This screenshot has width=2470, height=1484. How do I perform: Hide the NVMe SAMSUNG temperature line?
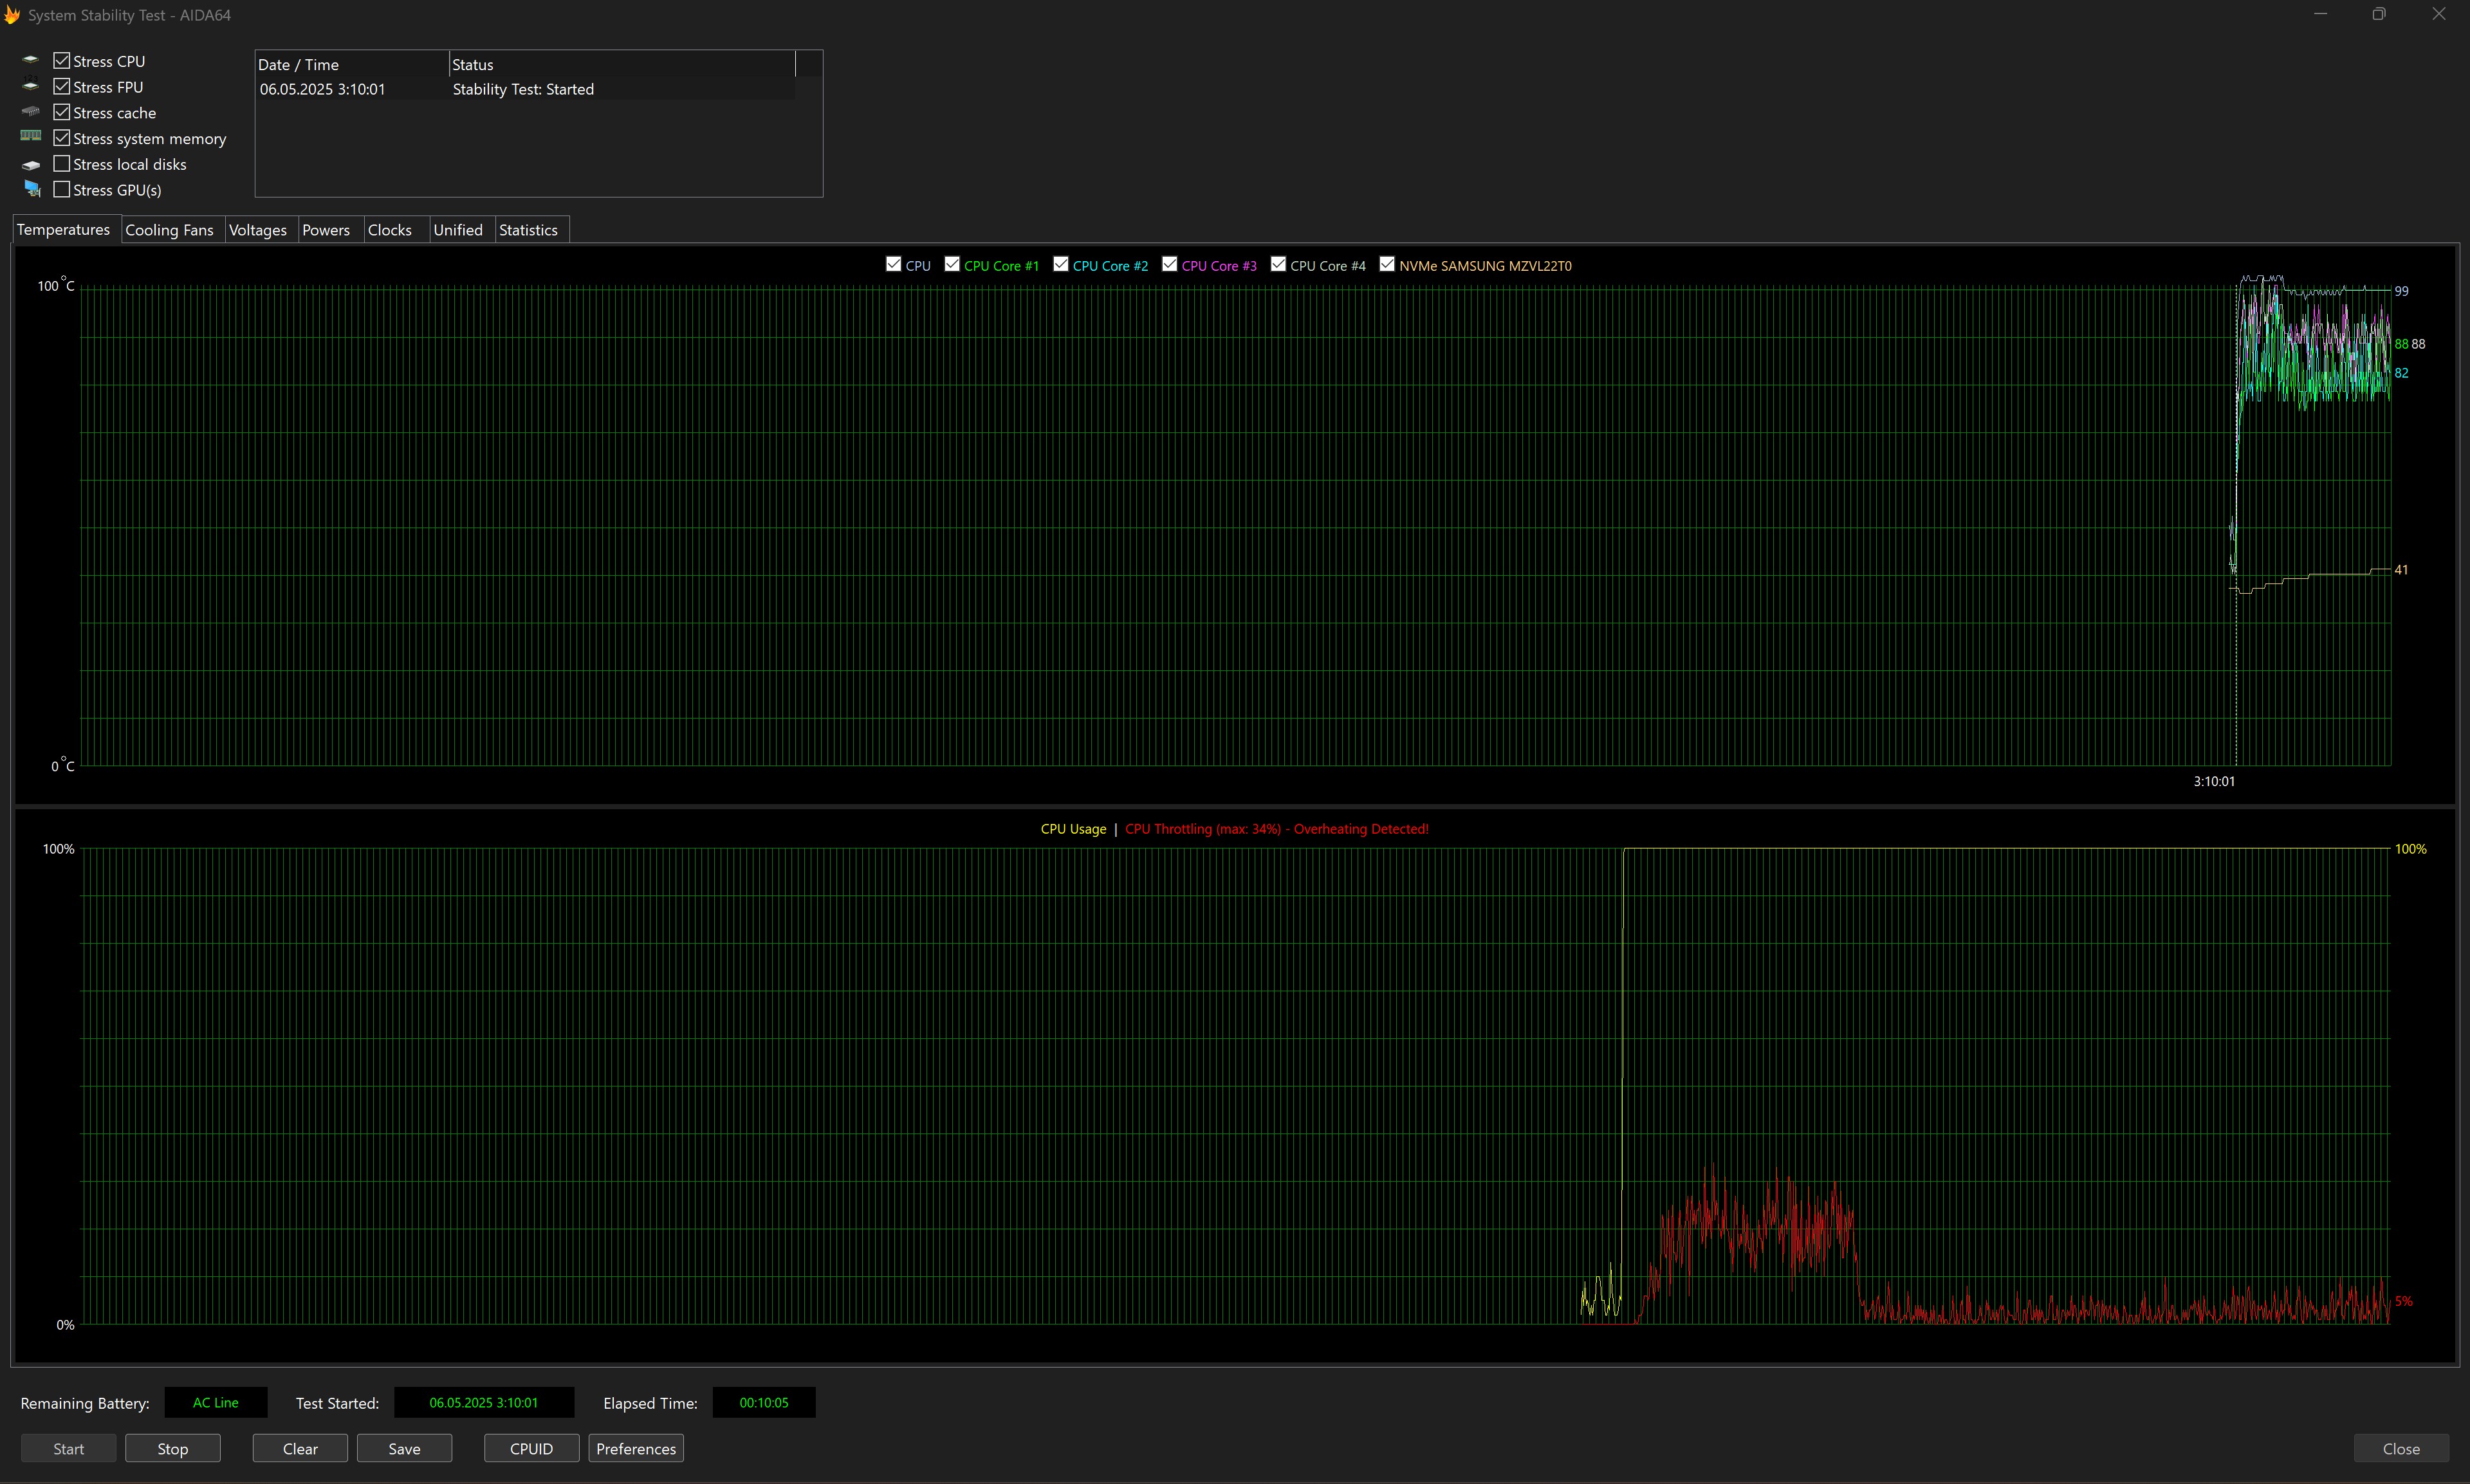click(x=1387, y=264)
